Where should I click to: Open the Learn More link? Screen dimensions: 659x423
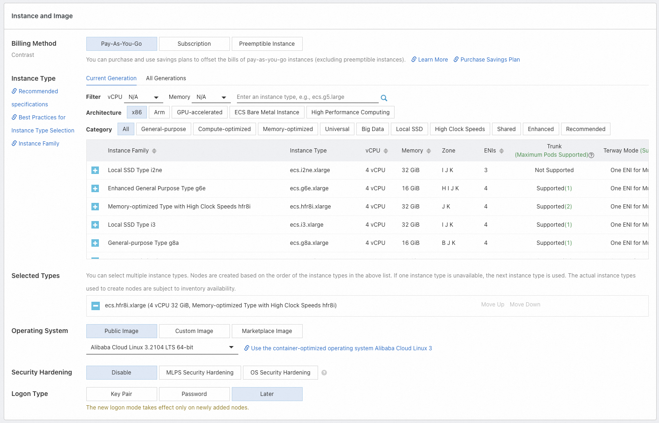point(430,60)
